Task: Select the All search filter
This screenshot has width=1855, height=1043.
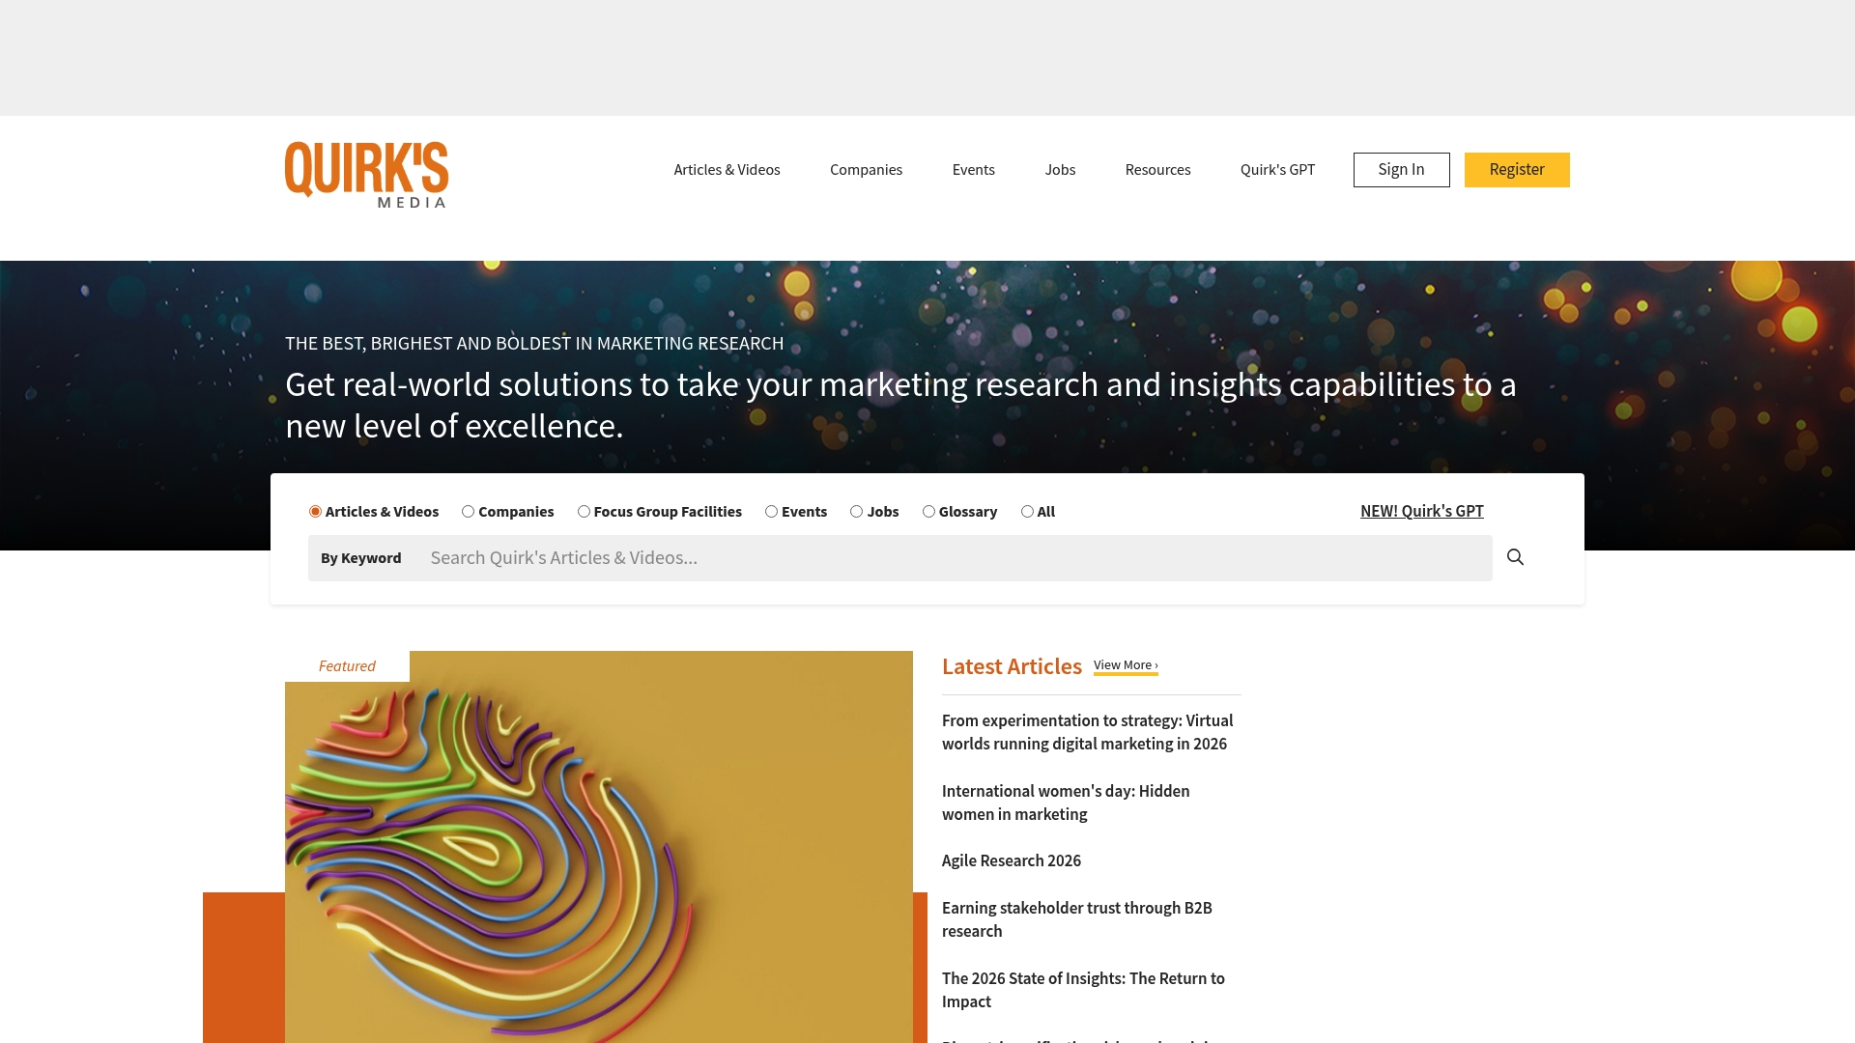Action: click(1027, 511)
